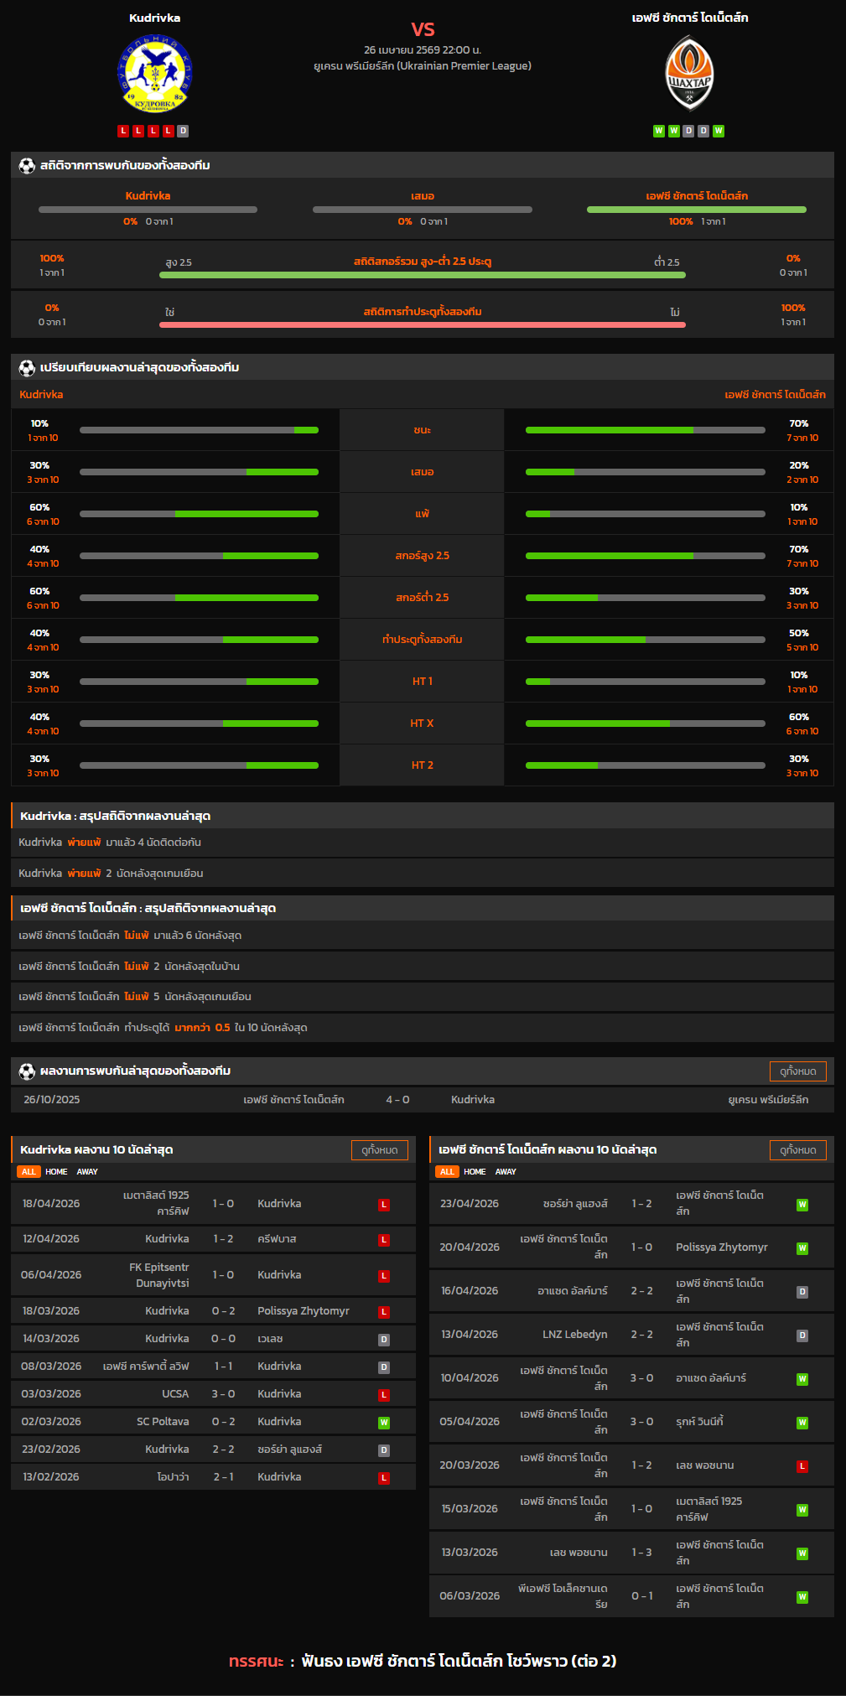Click the loss badge for the 20/03/2026 Shakhtar match
Viewport: 846px width, 1696px height.
(x=802, y=1466)
